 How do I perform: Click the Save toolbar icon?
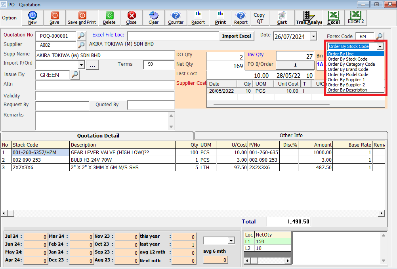click(54, 18)
